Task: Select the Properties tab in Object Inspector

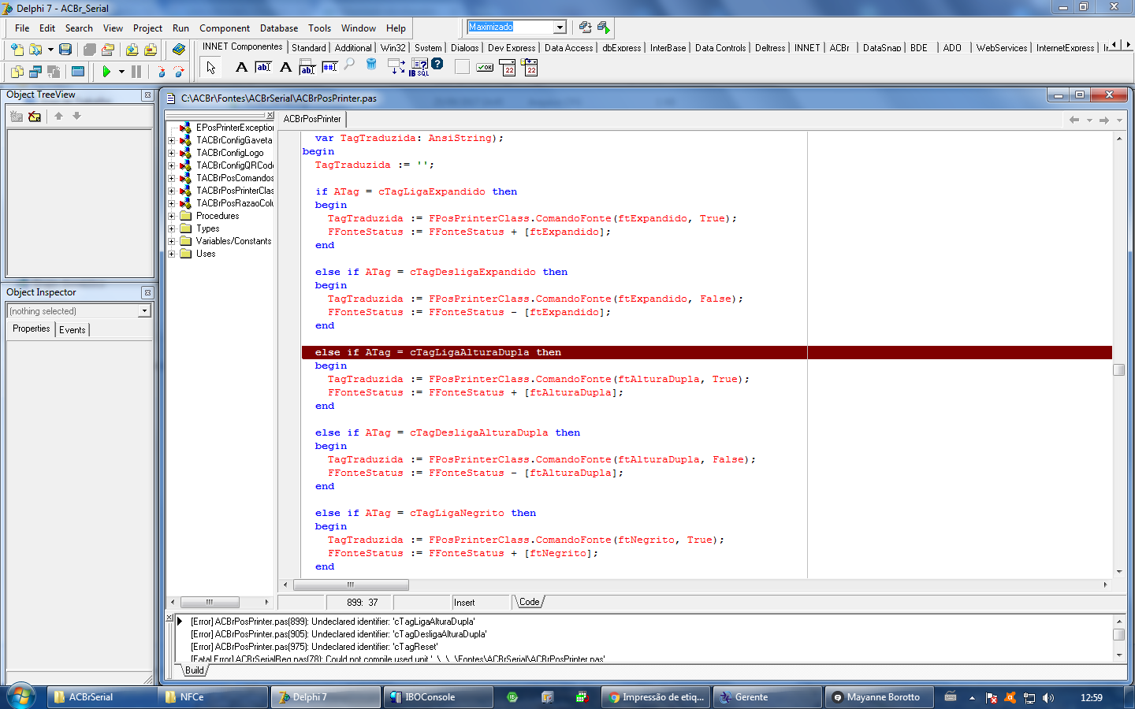Action: point(32,329)
